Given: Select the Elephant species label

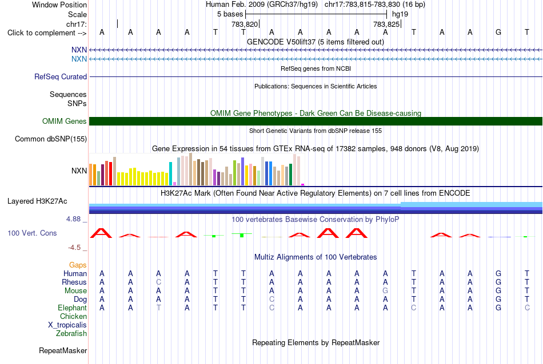Looking at the screenshot, I should pos(73,308).
